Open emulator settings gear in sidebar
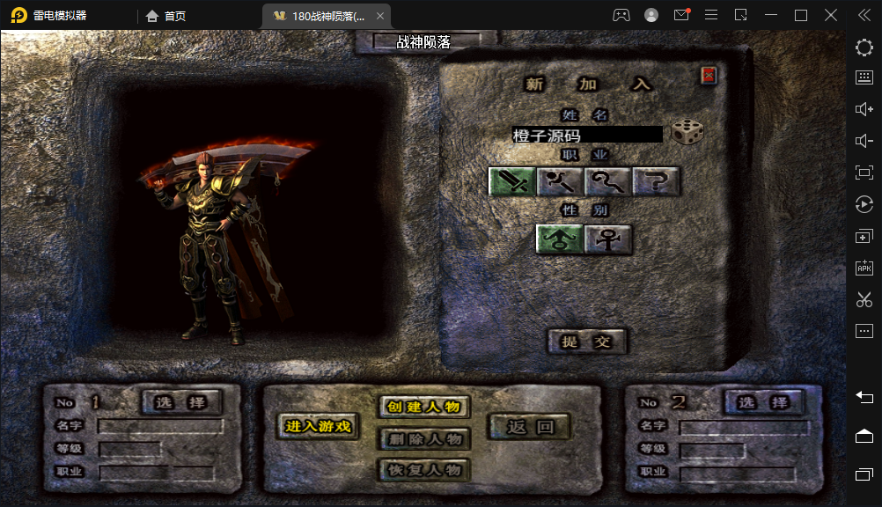This screenshot has height=507, width=882. 864,47
